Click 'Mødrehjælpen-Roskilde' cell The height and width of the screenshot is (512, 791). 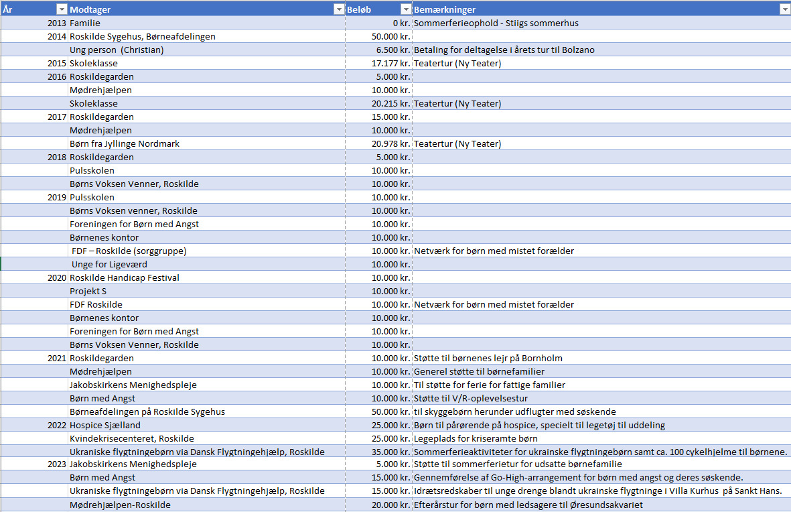coord(206,505)
